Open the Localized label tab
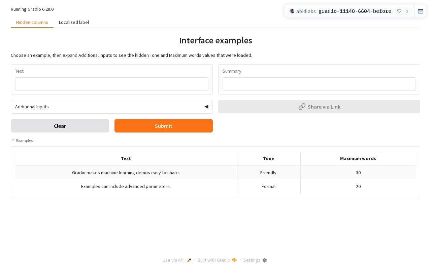The width and height of the screenshot is (431, 269). click(x=74, y=22)
